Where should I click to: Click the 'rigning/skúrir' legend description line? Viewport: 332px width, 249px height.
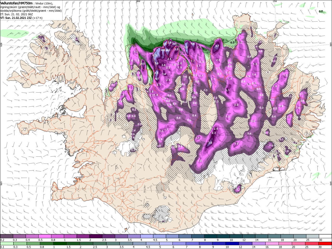click(30, 7)
